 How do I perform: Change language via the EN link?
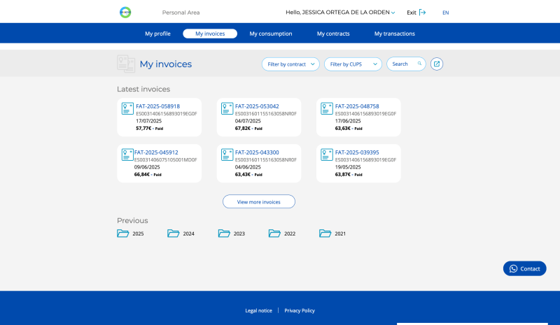point(445,13)
